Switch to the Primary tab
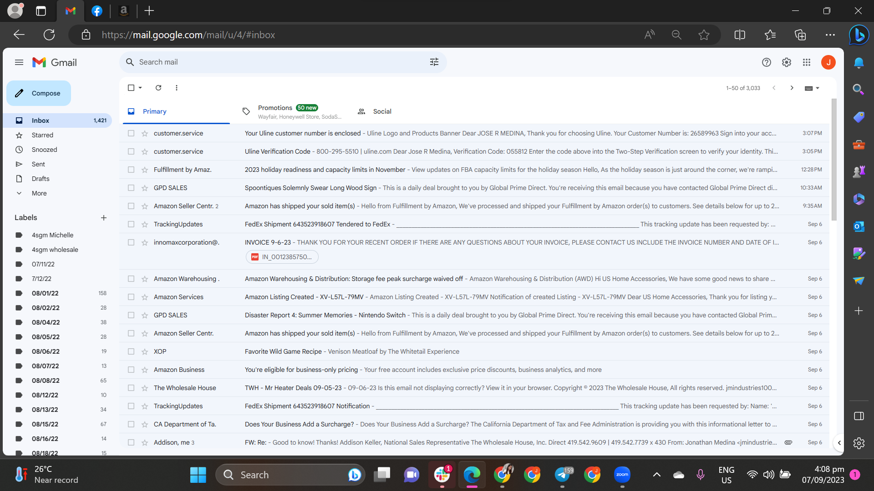874x491 pixels. point(176,111)
